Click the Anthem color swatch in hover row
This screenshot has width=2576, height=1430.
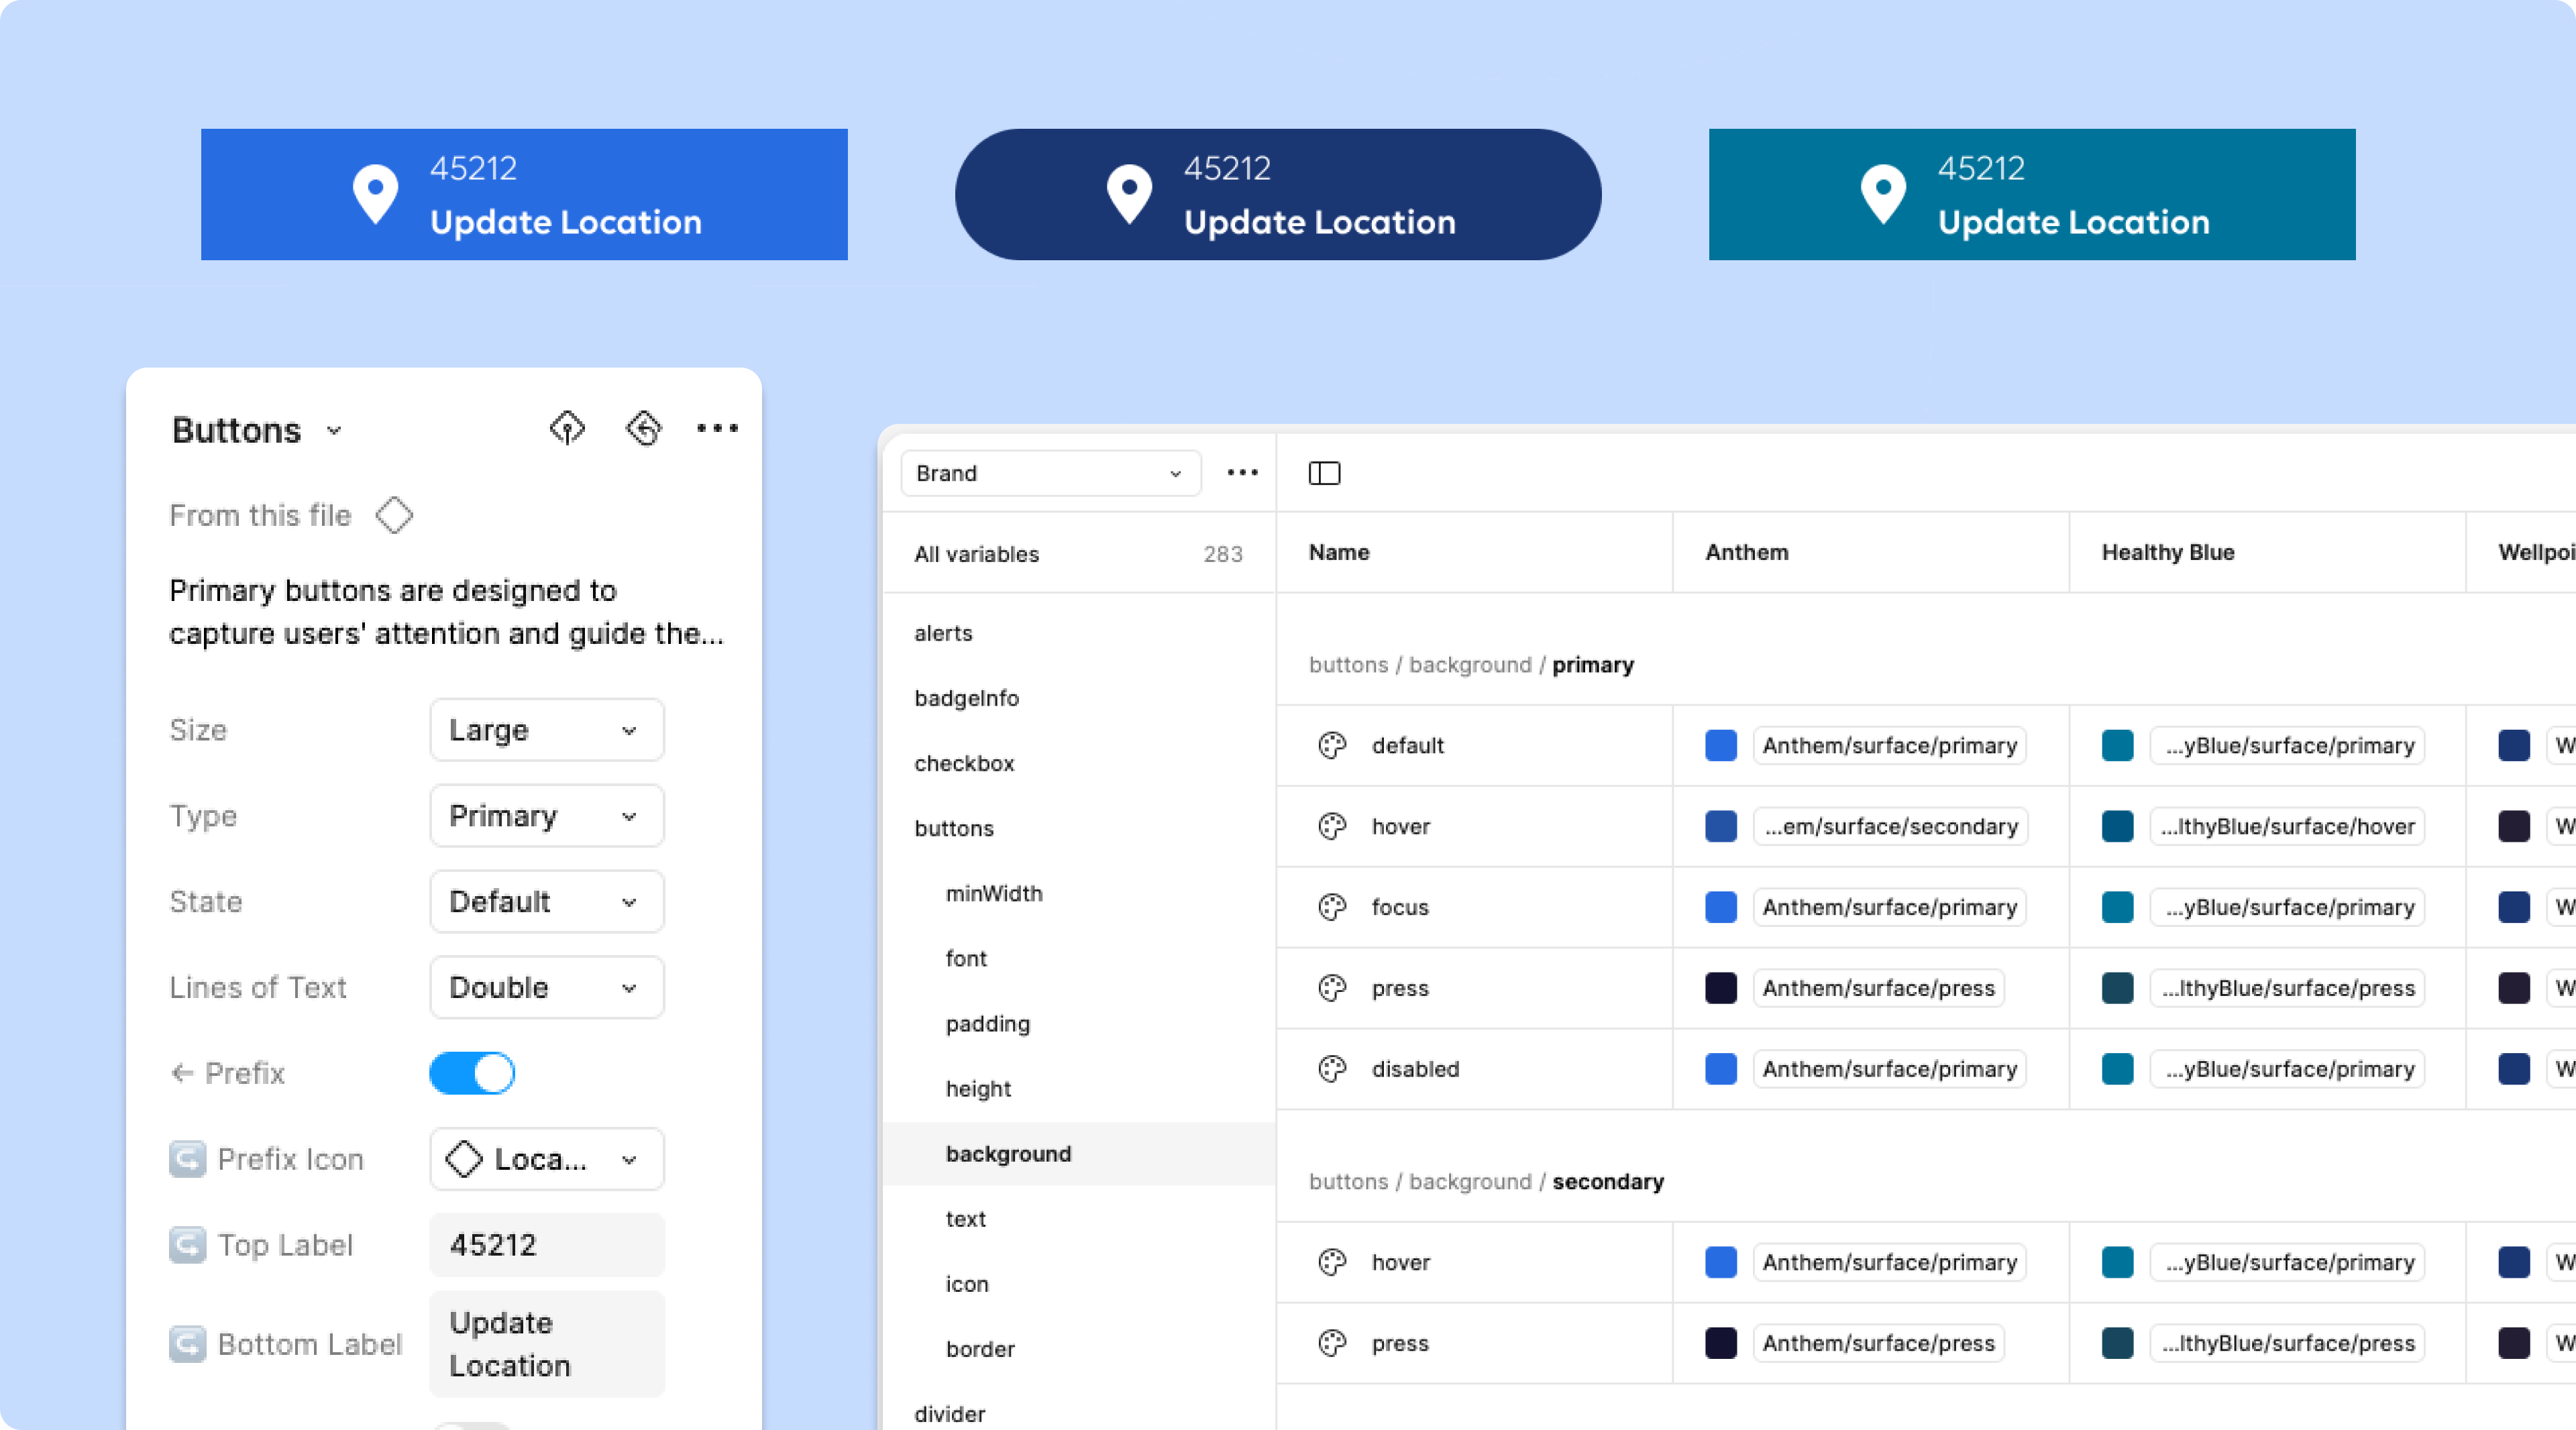(x=1720, y=827)
